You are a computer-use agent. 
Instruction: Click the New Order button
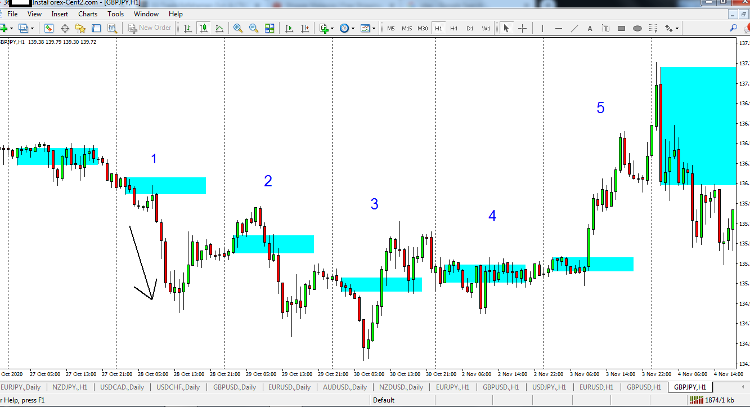tap(150, 28)
